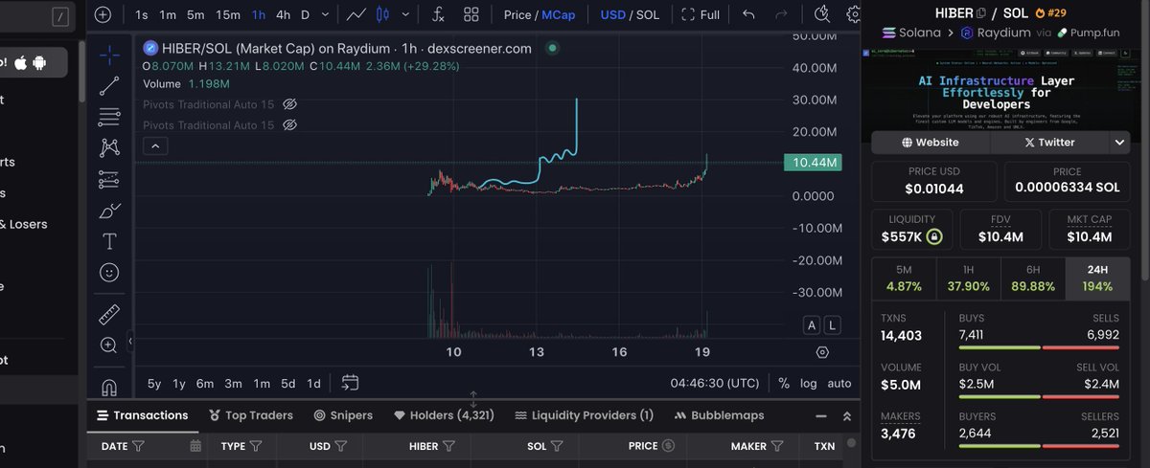Screen dimensions: 1150x468
Task: Open Liquidity Providers (1) tab
Action: pyautogui.click(x=584, y=415)
